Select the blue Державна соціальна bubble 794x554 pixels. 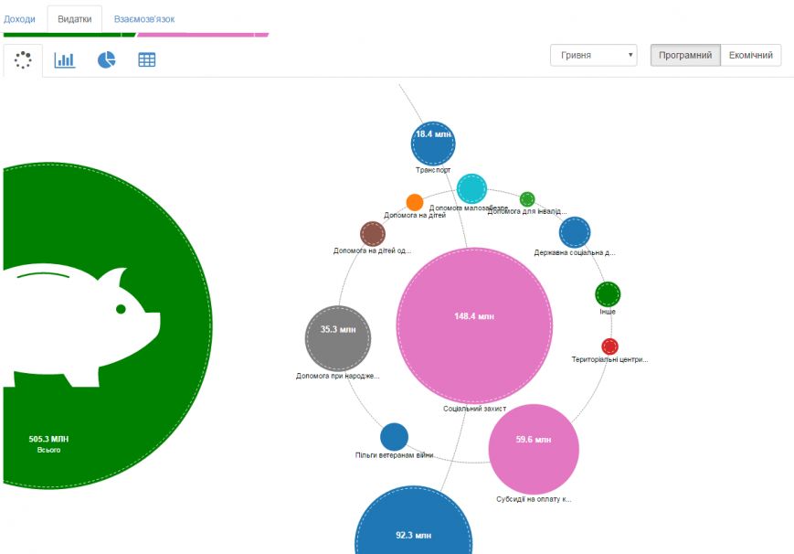[x=575, y=232]
